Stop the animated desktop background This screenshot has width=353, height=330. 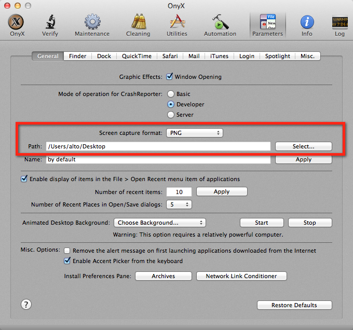pos(310,223)
